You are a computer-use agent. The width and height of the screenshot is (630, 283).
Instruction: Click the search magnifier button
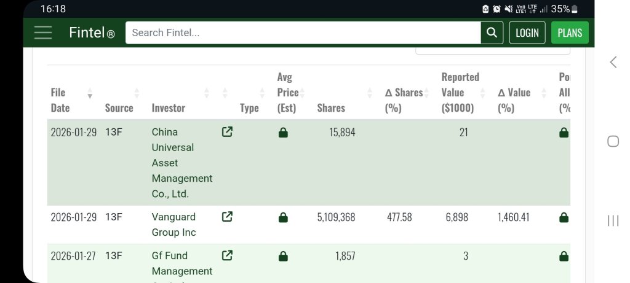[x=492, y=33]
